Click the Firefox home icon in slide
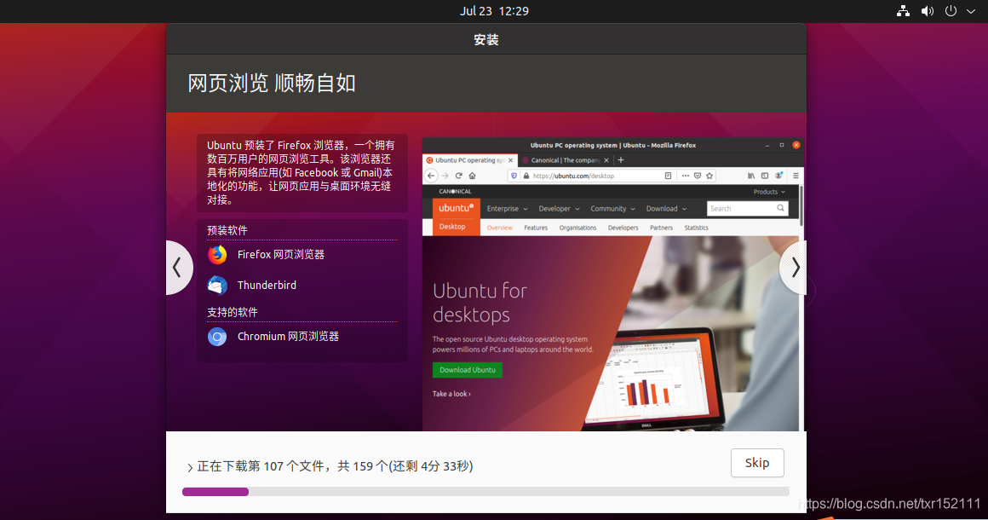The image size is (988, 520). click(x=472, y=176)
